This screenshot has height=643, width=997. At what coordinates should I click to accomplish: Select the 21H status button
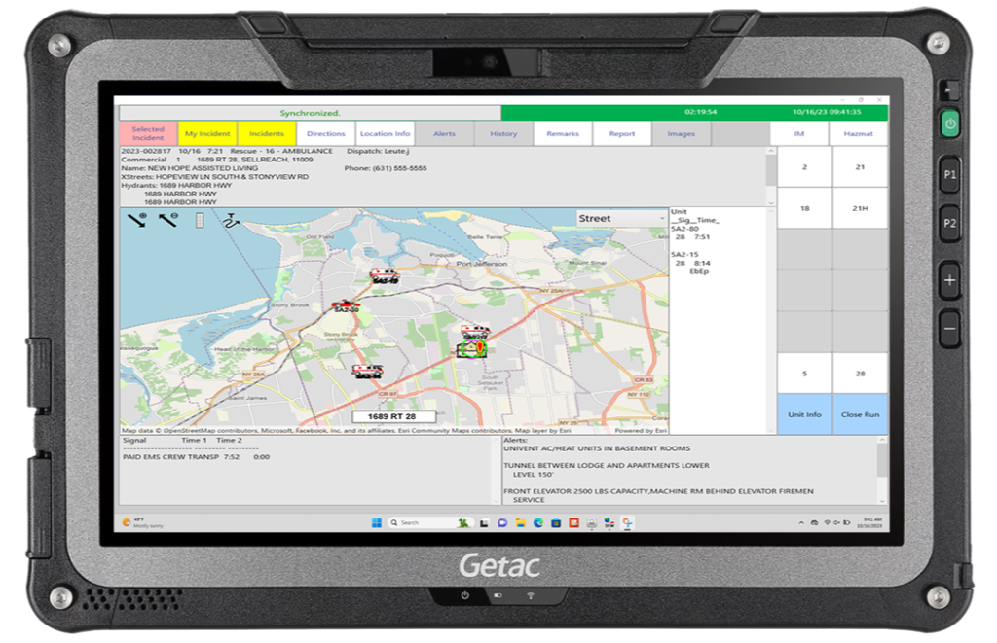[x=860, y=208]
